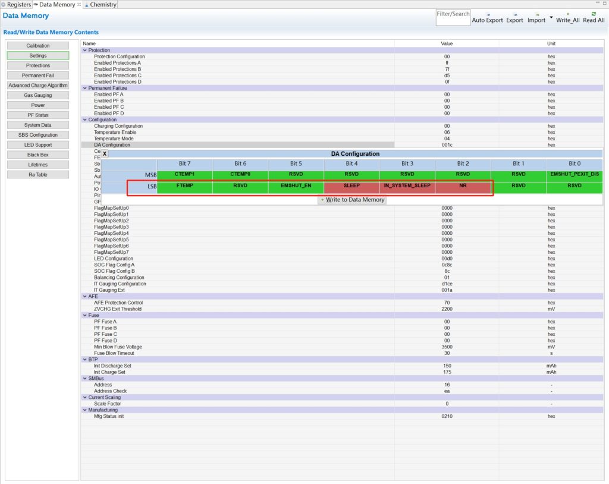Open the Gas Gauging category
This screenshot has height=484, width=609.
tap(38, 95)
